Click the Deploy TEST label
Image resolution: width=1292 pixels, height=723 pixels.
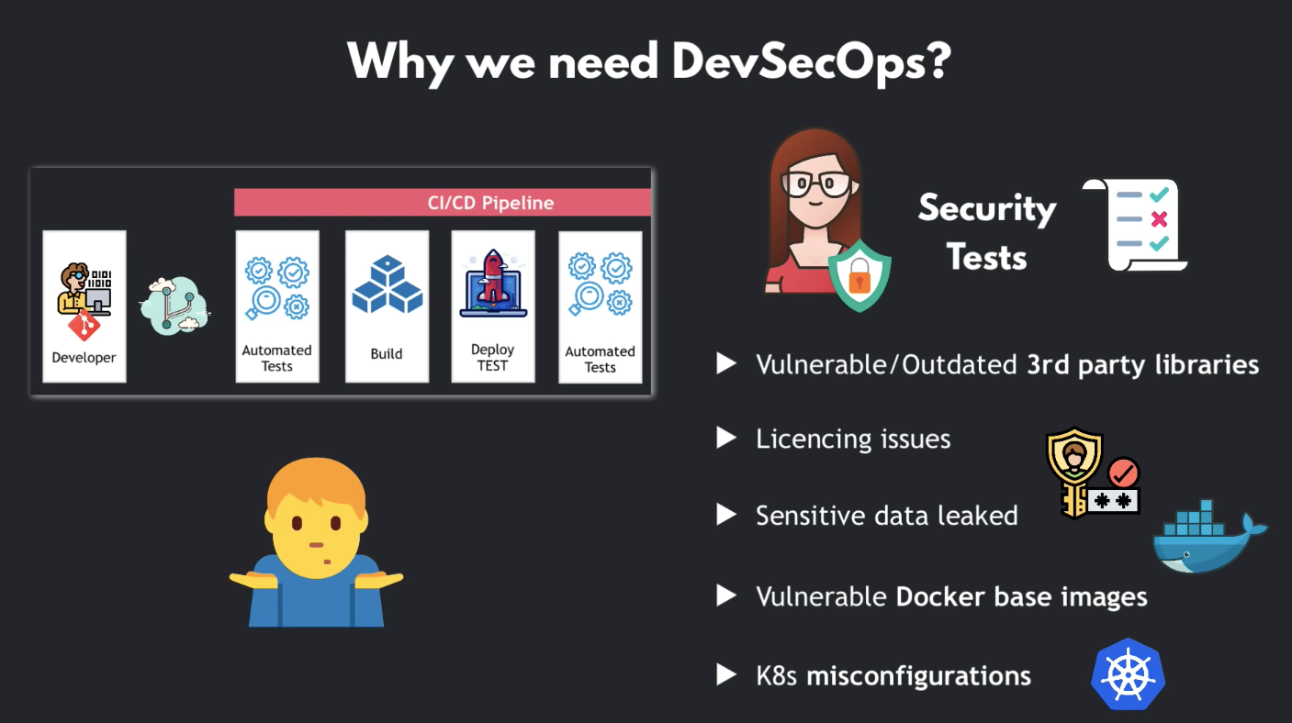pos(493,357)
